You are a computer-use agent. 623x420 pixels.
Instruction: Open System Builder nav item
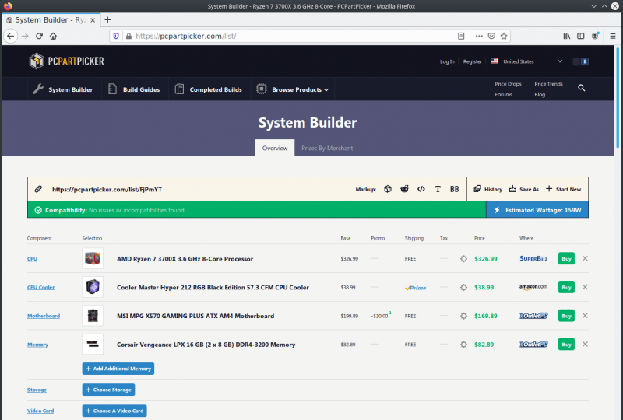tap(63, 89)
